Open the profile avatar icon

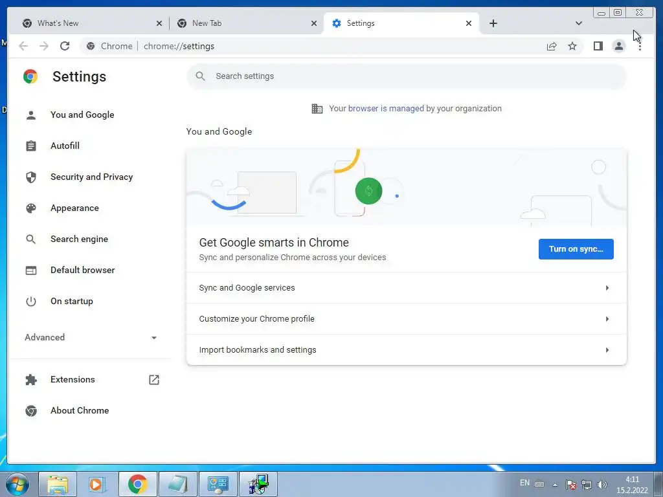[618, 46]
